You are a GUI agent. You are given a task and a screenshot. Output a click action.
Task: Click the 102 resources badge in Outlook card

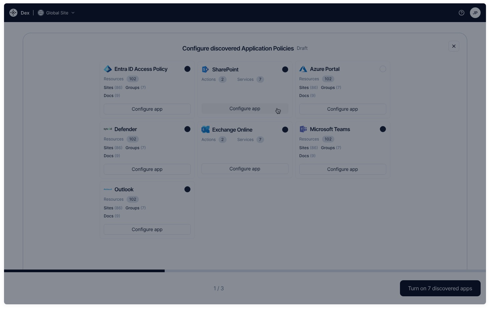pyautogui.click(x=133, y=199)
